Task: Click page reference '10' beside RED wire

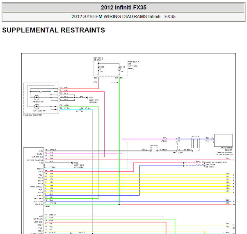Action: 233,204
